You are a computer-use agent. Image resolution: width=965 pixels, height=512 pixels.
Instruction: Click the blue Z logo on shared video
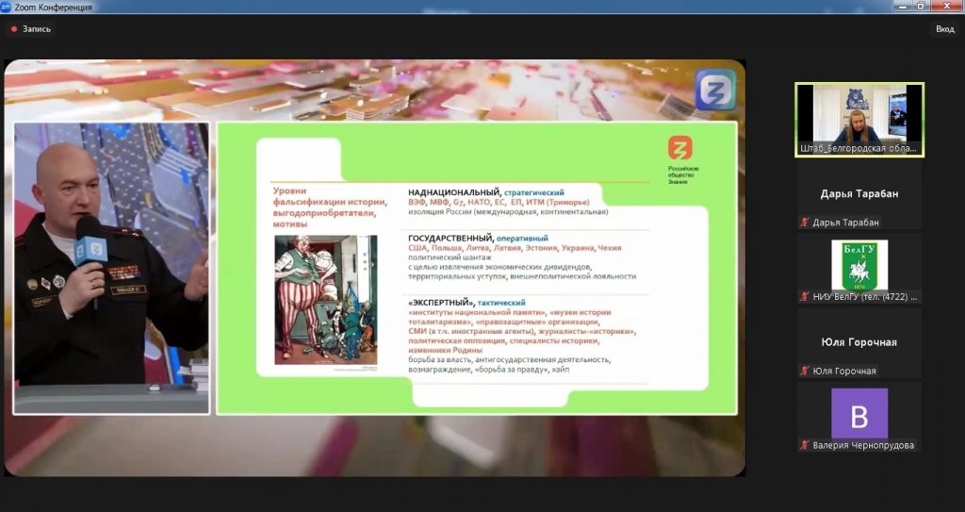pos(716,90)
